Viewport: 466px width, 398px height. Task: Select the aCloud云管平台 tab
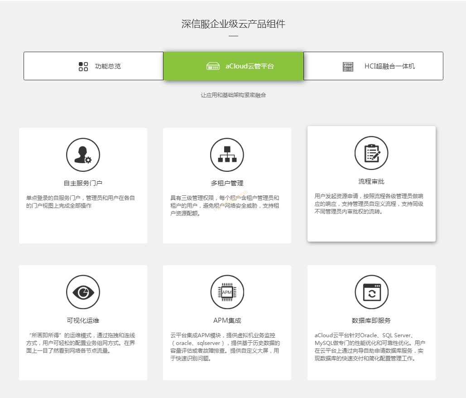233,66
